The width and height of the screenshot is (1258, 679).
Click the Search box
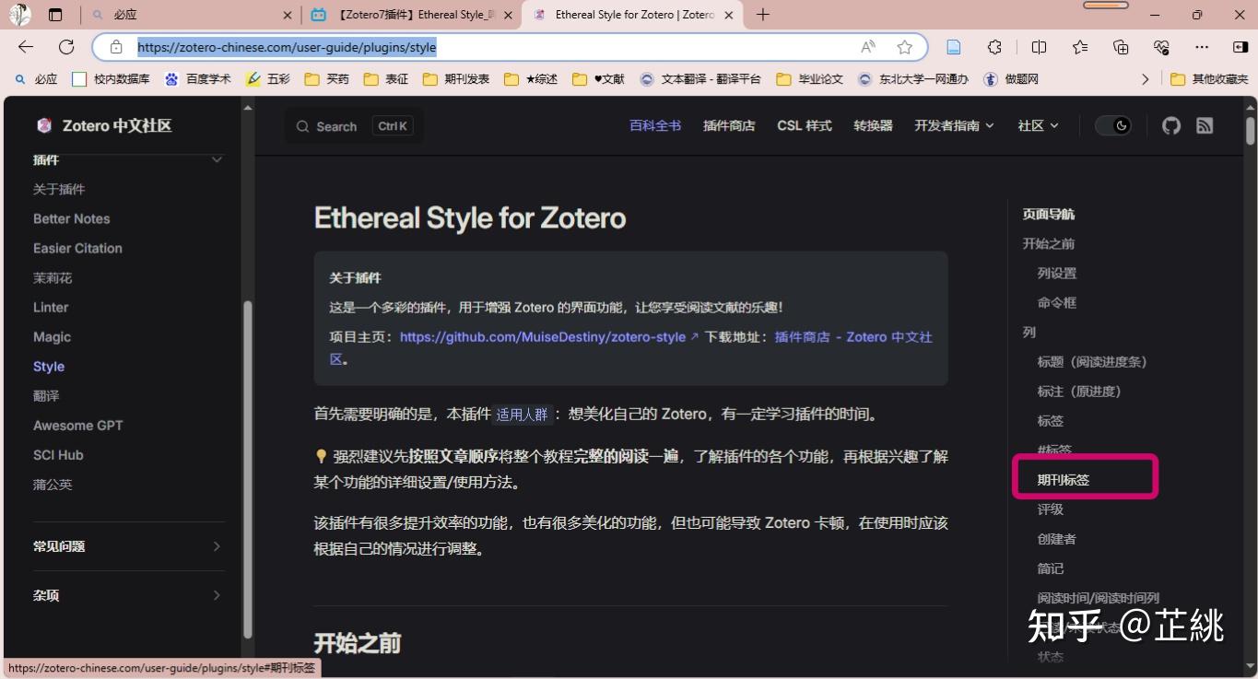tap(354, 126)
